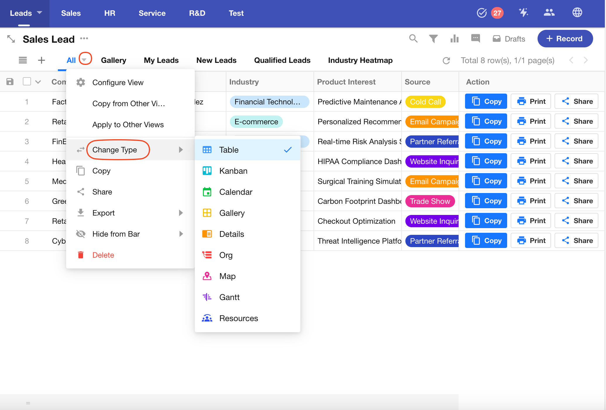Switch view type to Kanban

247,171
